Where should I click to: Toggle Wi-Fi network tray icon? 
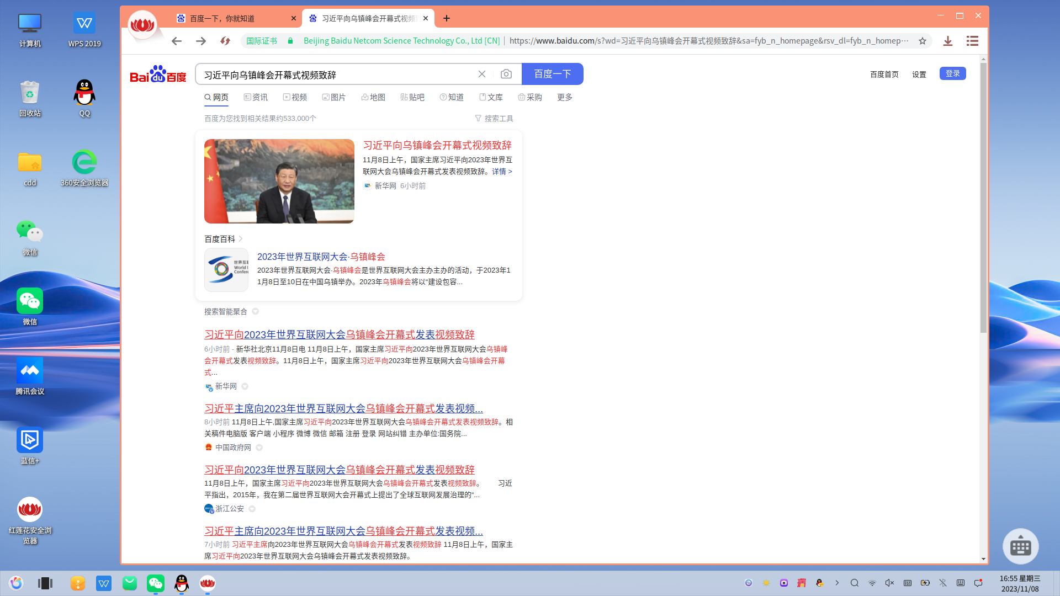(872, 583)
